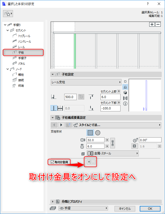The image size is (165, 214).
Task: Select パネル in the tree
Action: 21,64
